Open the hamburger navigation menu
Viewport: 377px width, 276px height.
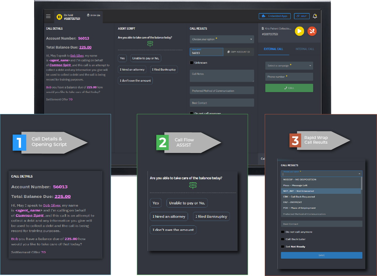[x=48, y=16]
